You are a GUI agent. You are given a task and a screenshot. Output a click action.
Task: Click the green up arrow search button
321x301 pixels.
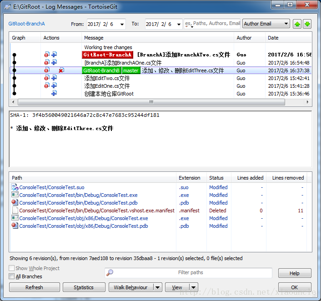click(x=297, y=24)
